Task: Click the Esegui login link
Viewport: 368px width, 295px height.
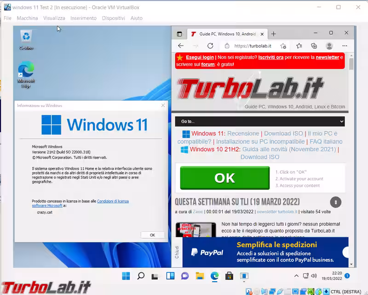Action: coord(200,58)
